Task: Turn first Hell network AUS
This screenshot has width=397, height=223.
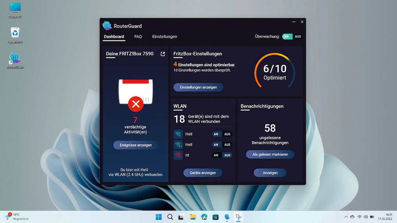Action: pyautogui.click(x=227, y=134)
